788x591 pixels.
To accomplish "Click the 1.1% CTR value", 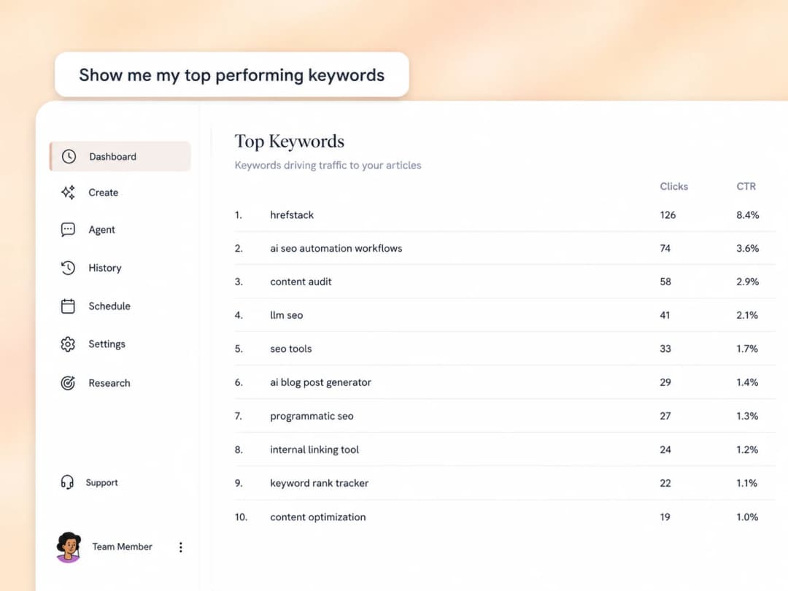I will coord(747,484).
